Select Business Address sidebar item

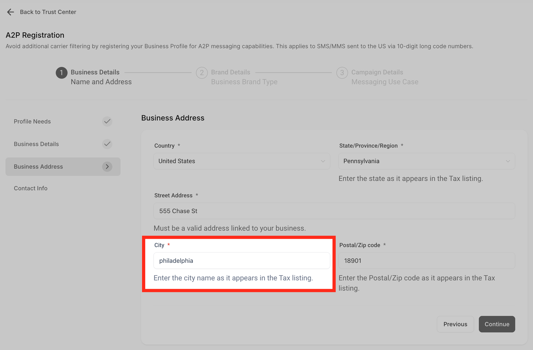point(38,167)
